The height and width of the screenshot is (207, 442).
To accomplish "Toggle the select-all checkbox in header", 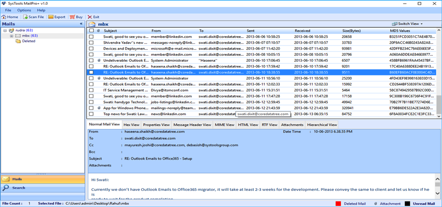I will tap(91, 30).
